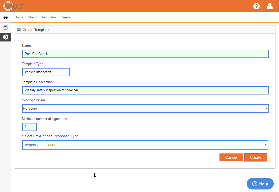Open the user profile icon
279x192 pixels.
coord(270,6)
